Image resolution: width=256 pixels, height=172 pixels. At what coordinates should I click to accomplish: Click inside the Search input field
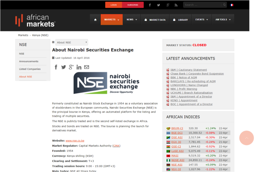click(x=202, y=5)
